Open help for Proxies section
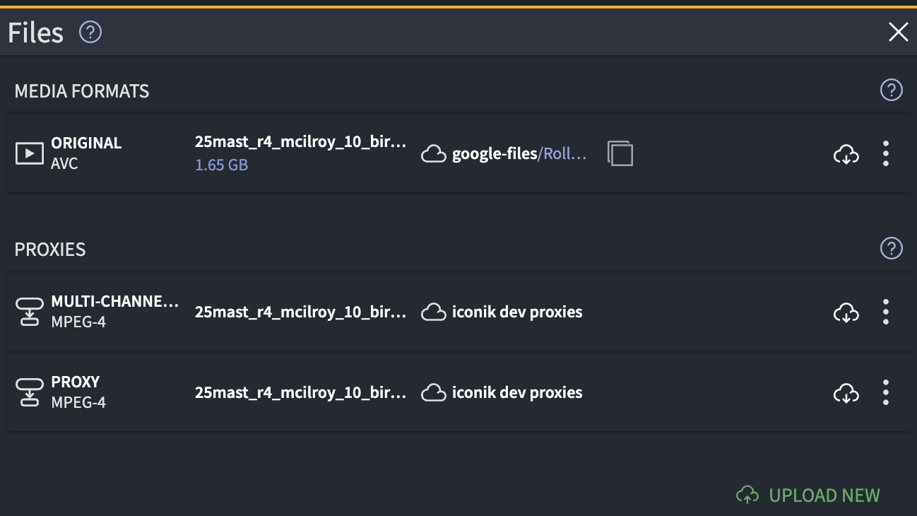The width and height of the screenshot is (917, 516). (x=891, y=248)
